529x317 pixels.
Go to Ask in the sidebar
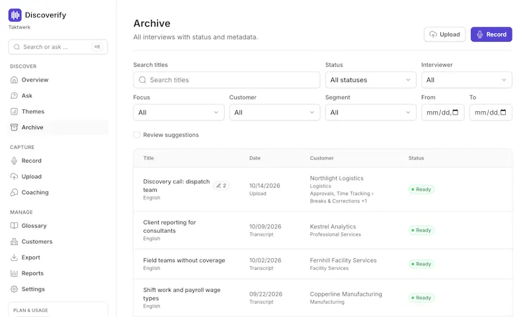[27, 95]
